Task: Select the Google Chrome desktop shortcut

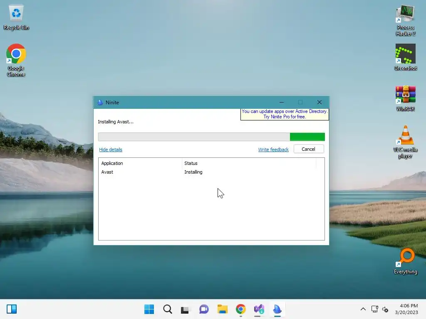Action: [x=16, y=61]
